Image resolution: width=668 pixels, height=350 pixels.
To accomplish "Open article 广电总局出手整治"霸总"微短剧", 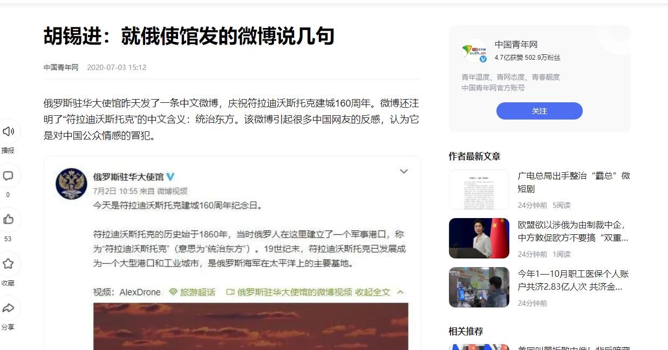I will (574, 182).
